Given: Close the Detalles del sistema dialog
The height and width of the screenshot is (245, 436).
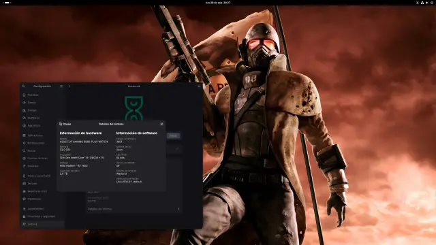Looking at the screenshot, I should pos(161,124).
